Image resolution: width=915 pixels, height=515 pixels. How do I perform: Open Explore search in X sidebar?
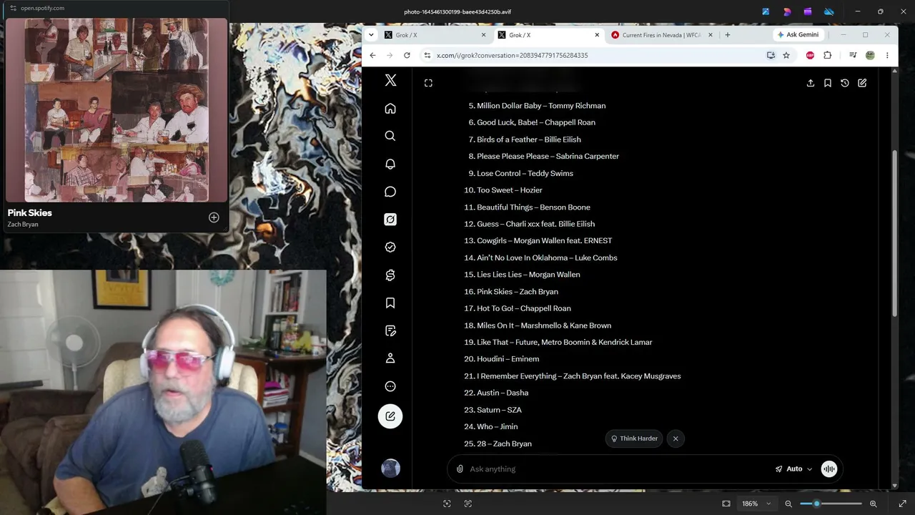[390, 136]
